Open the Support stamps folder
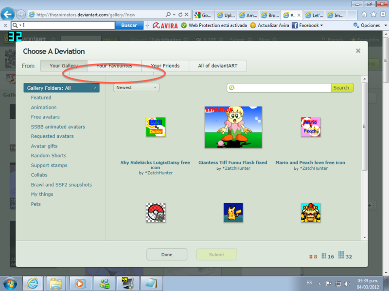The image size is (389, 291). point(49,165)
